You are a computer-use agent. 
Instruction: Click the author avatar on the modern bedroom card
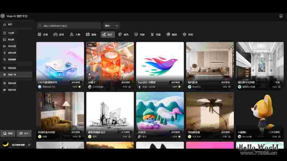[x=190, y=87]
